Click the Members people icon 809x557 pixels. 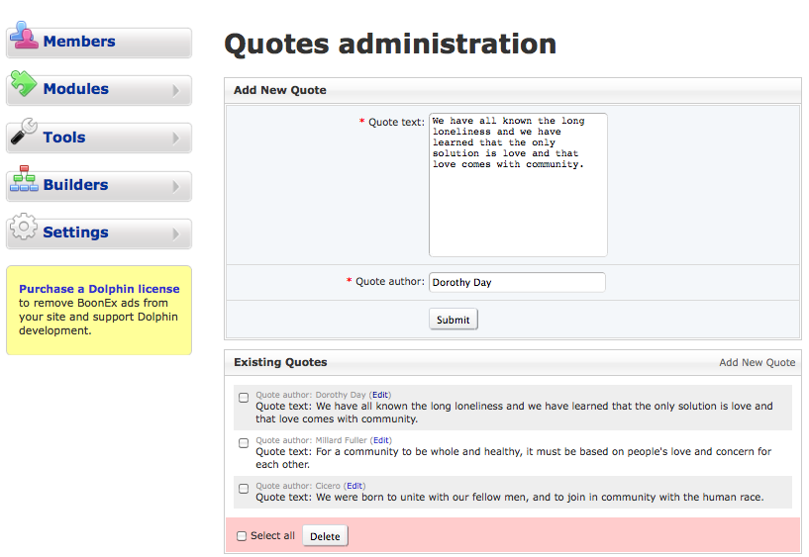[x=24, y=38]
